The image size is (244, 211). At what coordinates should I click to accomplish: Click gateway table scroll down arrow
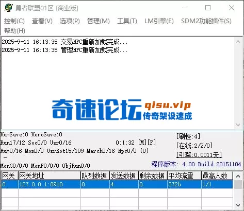238,205
